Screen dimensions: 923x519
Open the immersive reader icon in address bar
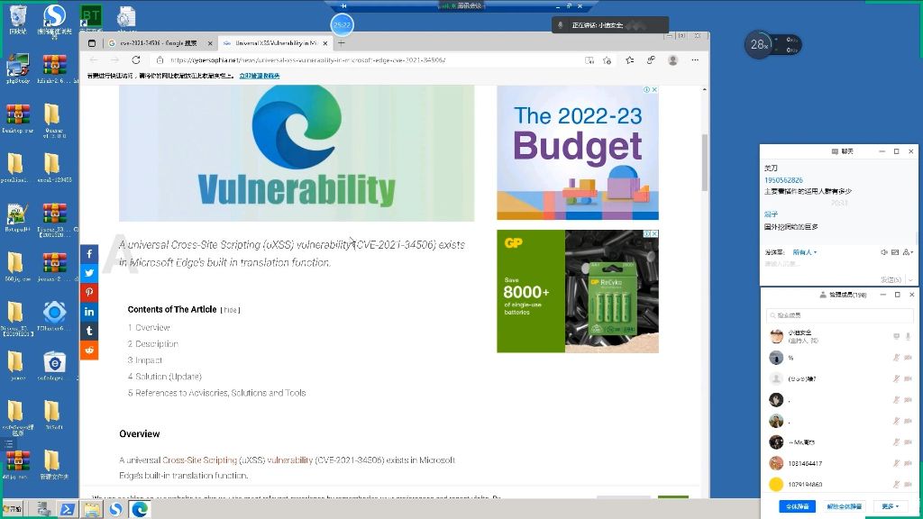[589, 60]
